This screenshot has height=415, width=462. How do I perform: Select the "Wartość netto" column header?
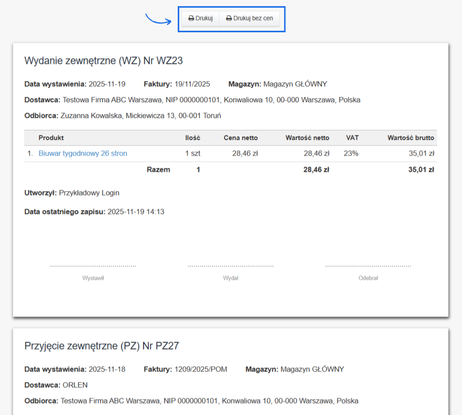point(307,138)
